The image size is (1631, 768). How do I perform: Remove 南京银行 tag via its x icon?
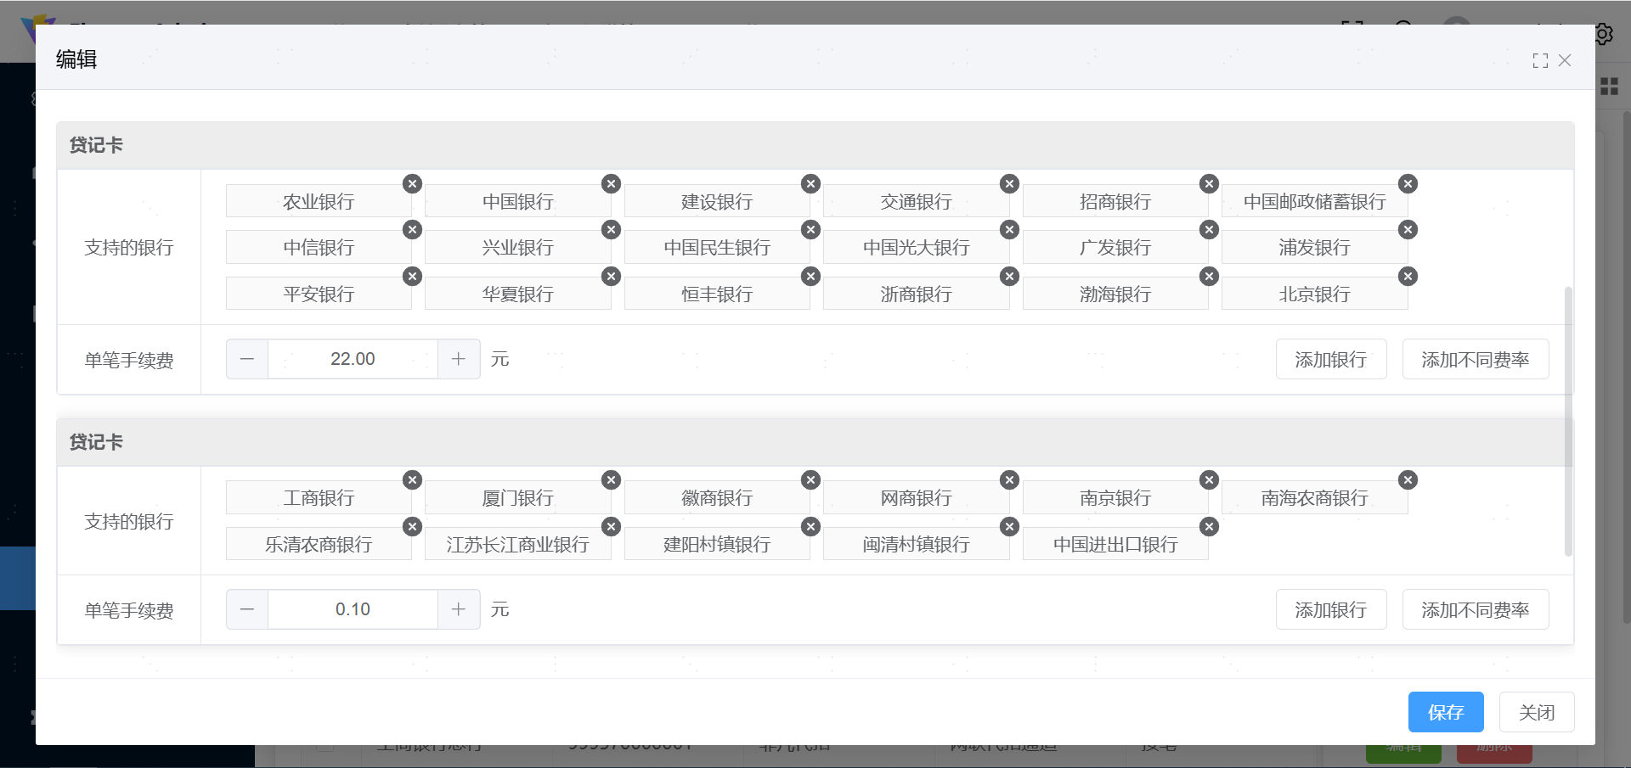1209,480
